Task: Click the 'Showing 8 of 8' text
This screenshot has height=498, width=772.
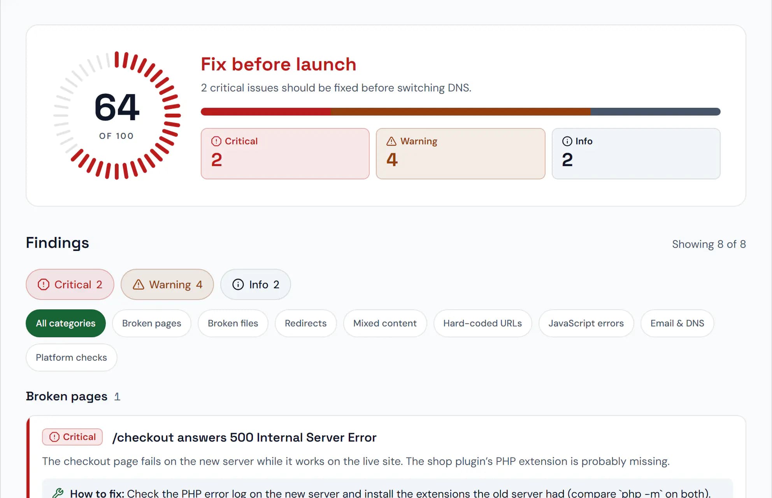Action: 709,244
